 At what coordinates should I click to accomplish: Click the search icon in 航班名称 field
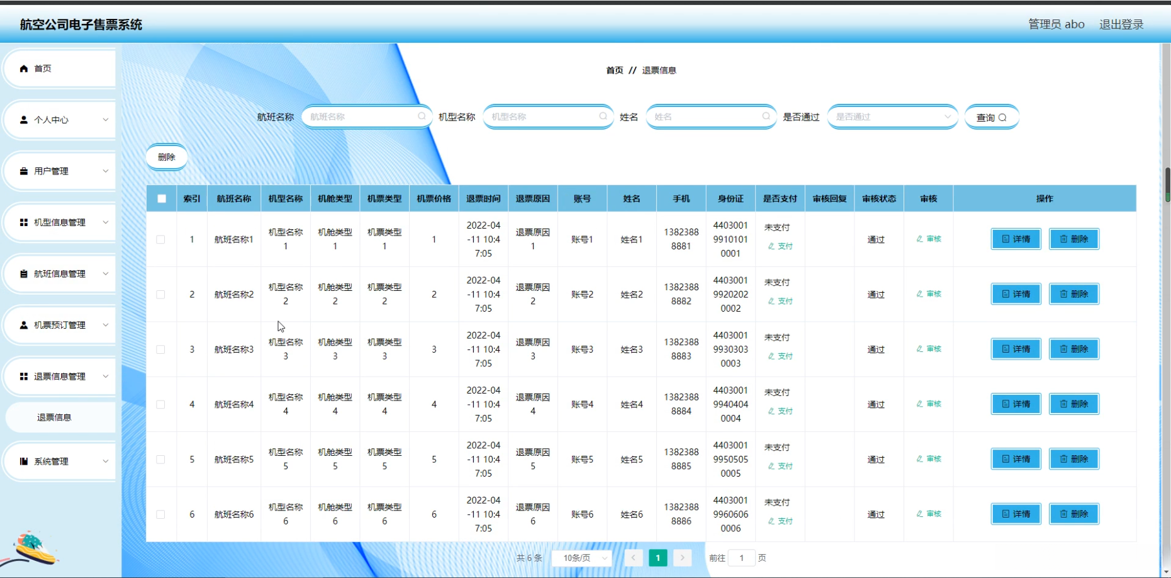click(422, 116)
